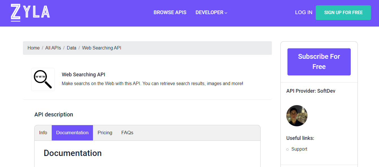The image size is (379, 167).
Task: Open the Support link
Action: [299, 149]
